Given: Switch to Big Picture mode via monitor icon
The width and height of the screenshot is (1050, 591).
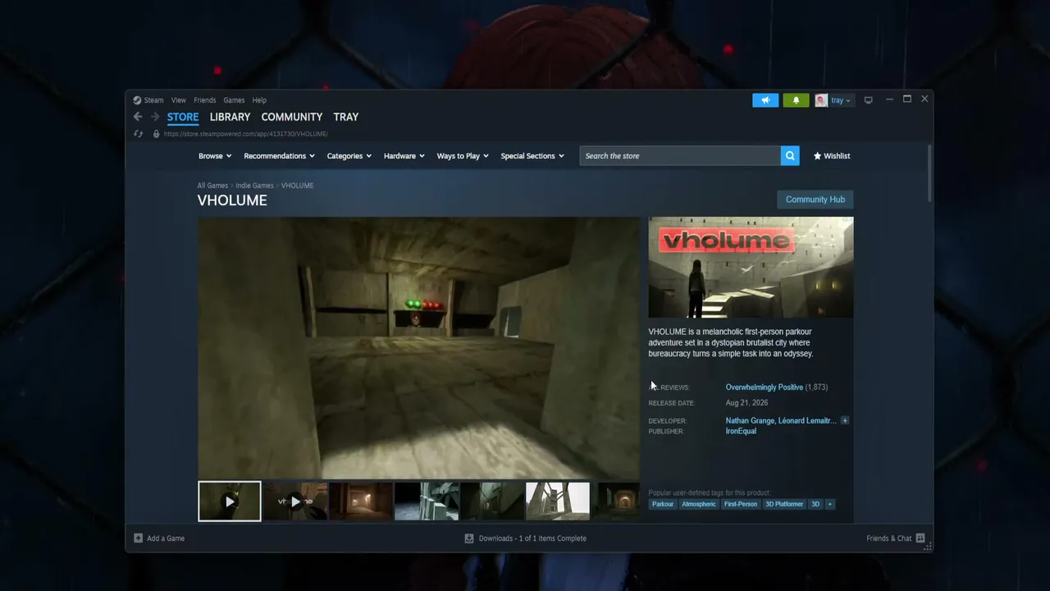Looking at the screenshot, I should coord(868,100).
